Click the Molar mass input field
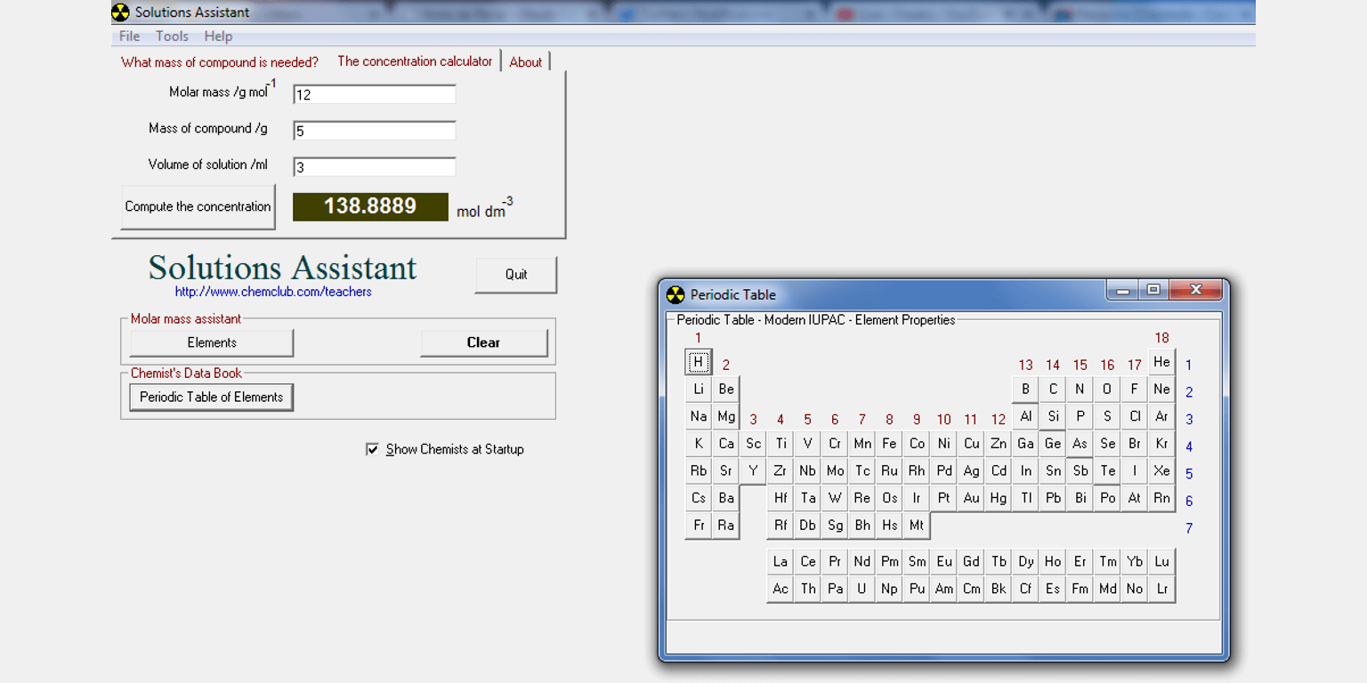 [374, 94]
